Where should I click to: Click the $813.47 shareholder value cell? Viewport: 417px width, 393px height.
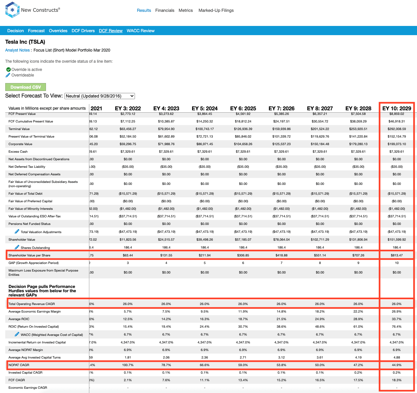[x=397, y=255]
